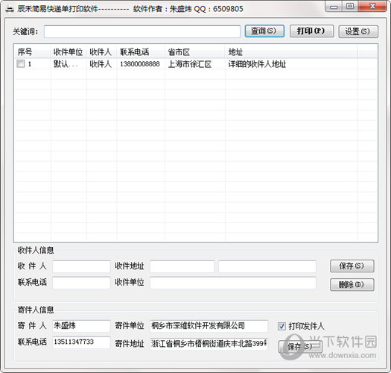Click the first 收件地址 region input
Screen dimensions: 391x373
(x=182, y=266)
